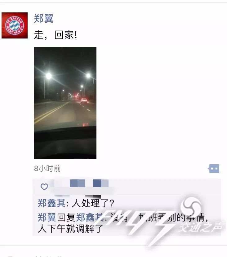Open poster name 郑翼 above the post text
This screenshot has height=257, width=227.
coord(43,19)
